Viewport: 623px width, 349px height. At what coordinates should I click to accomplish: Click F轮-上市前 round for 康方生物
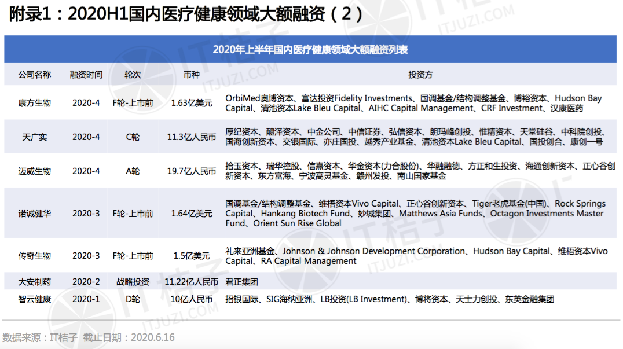(133, 103)
